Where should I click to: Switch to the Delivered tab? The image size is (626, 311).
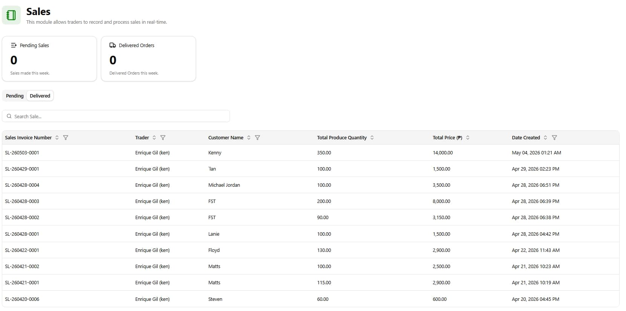pos(40,96)
